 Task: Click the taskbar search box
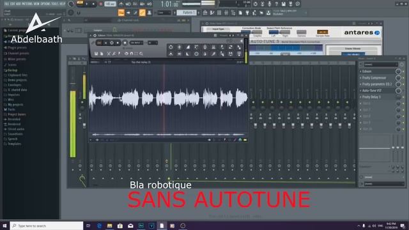(x=47, y=226)
